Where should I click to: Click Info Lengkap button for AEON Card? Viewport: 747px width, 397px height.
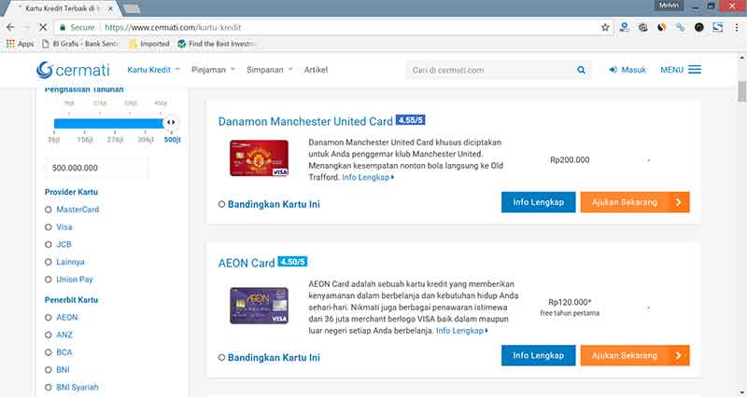click(539, 355)
